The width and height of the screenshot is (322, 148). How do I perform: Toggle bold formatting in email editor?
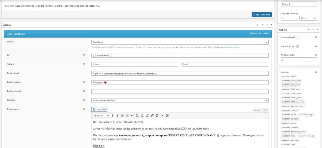113,115
